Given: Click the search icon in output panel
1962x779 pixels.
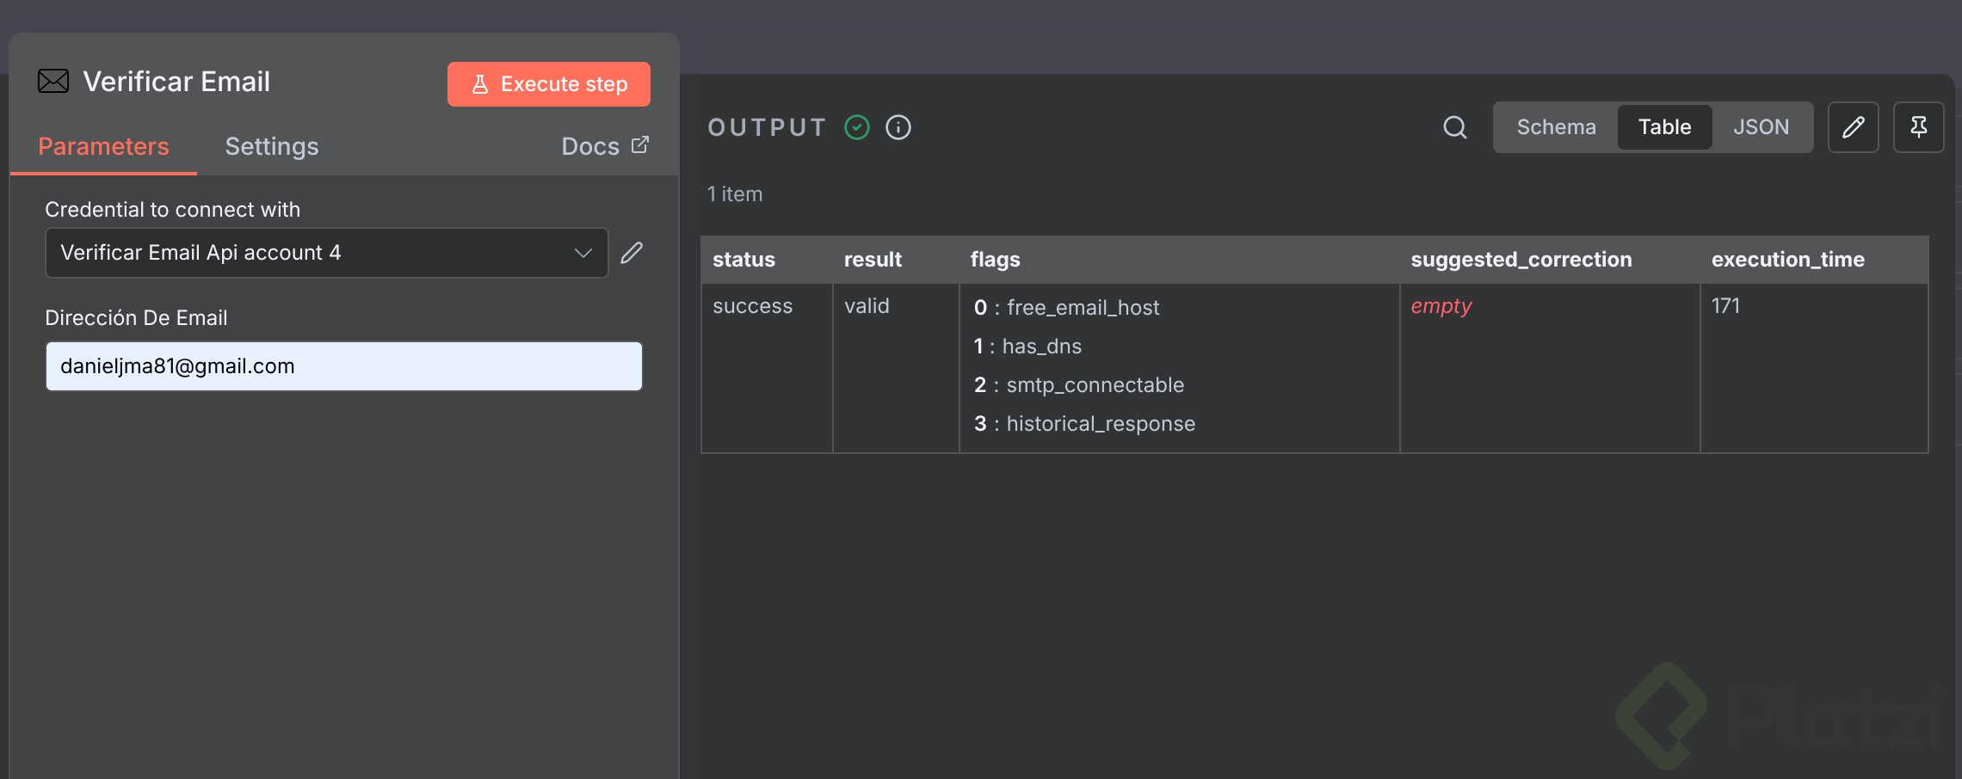Looking at the screenshot, I should (1454, 127).
